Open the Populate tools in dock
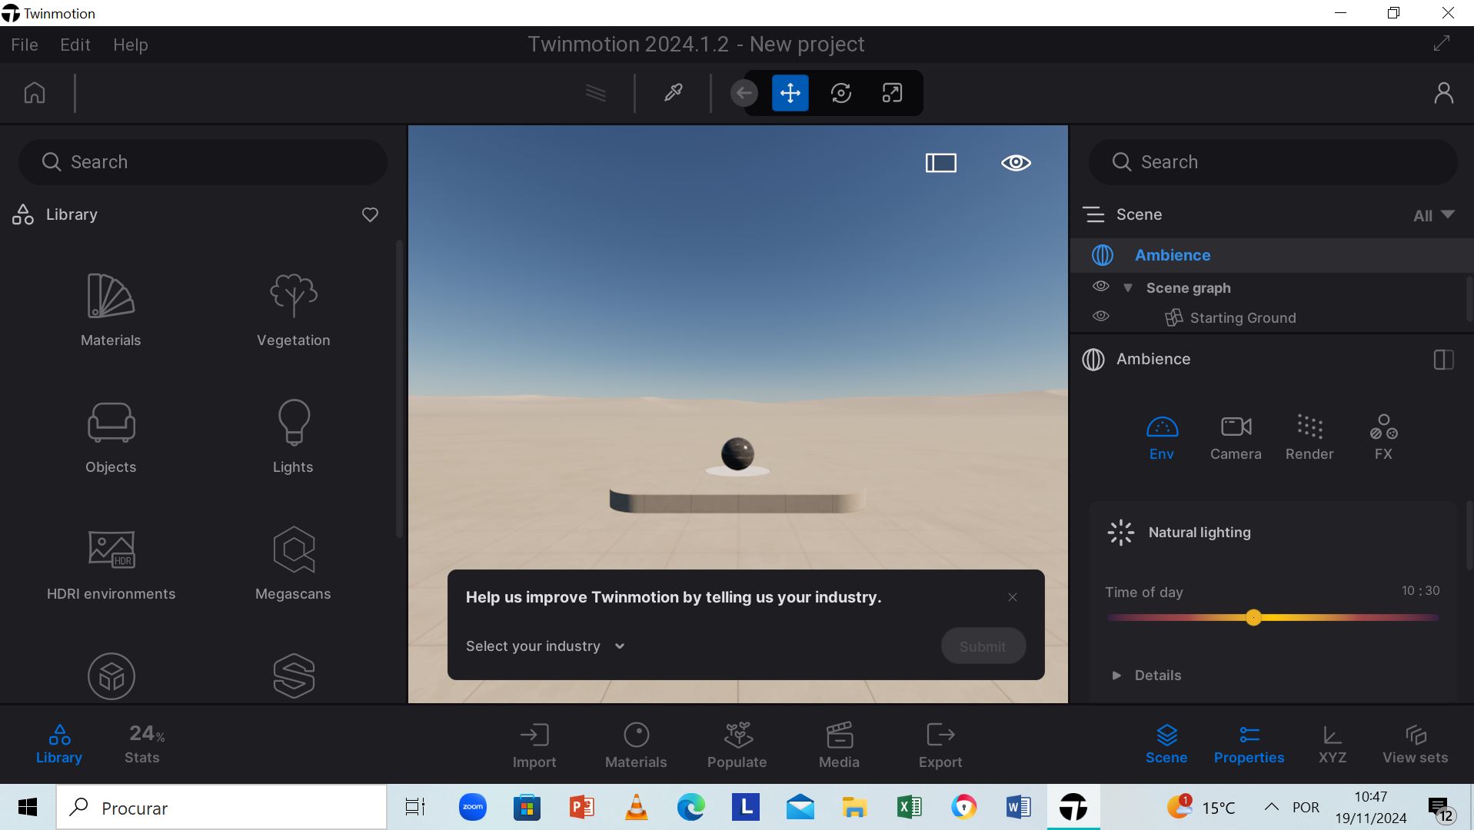The width and height of the screenshot is (1474, 830). click(737, 745)
